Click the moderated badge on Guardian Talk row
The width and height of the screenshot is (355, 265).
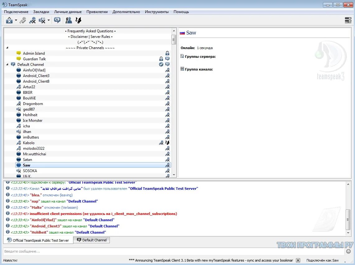167,59
